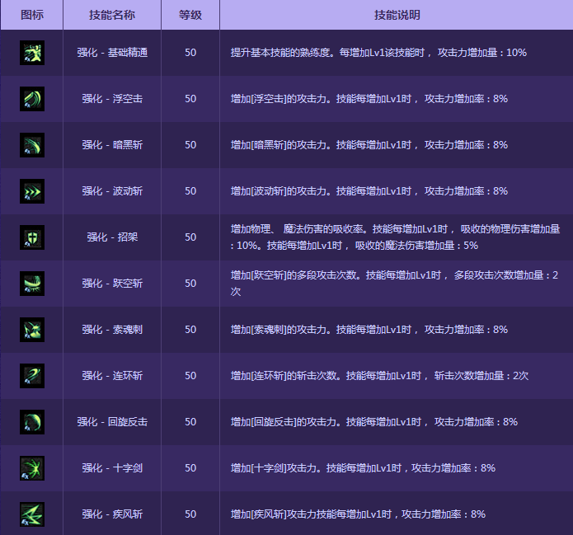
Task: Click level 50 in 波动斩 row
Action: tap(190, 191)
